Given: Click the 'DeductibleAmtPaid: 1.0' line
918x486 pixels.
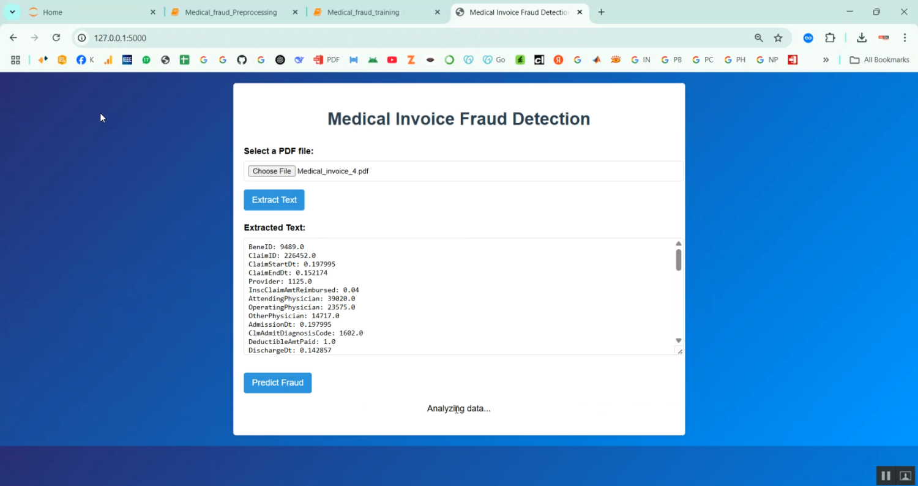Looking at the screenshot, I should (x=292, y=342).
